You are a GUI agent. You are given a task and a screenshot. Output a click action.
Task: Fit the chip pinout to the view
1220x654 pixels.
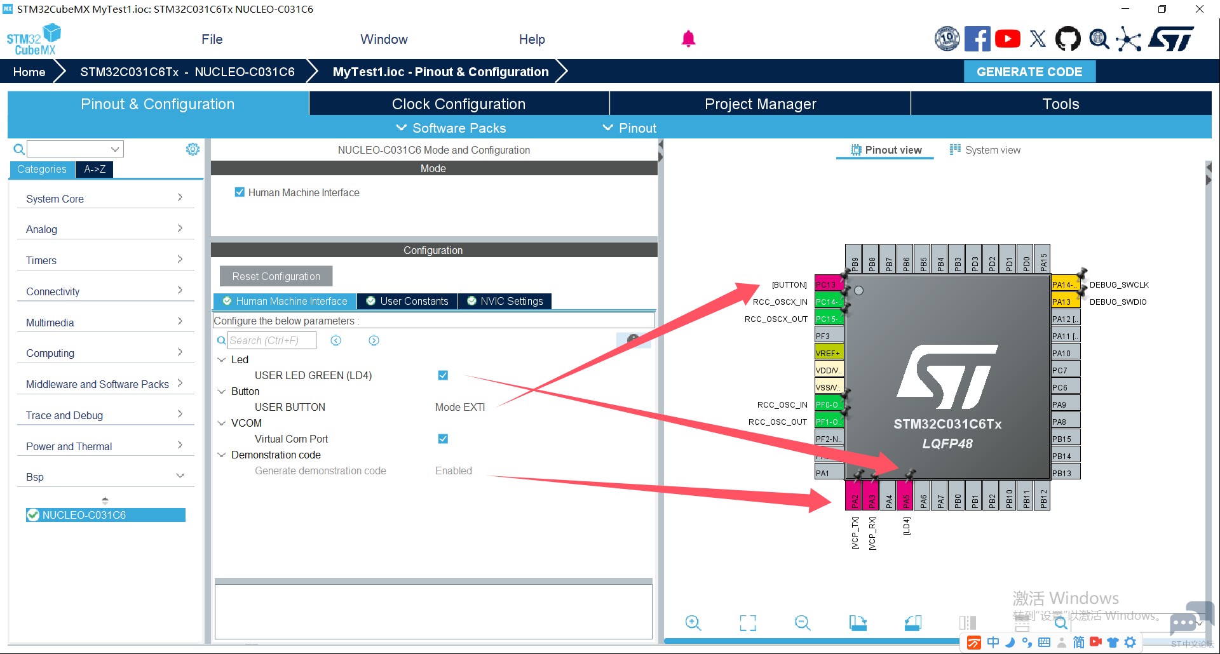pos(748,623)
